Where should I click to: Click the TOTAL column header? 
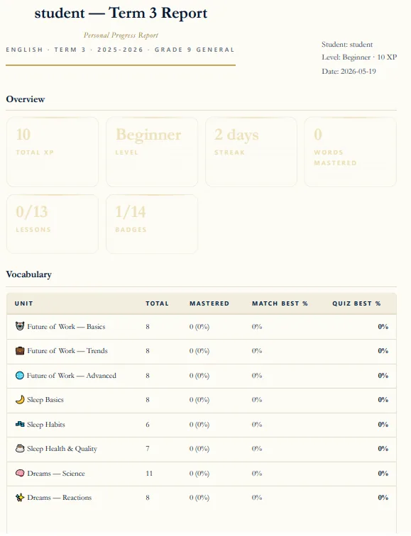[157, 303]
